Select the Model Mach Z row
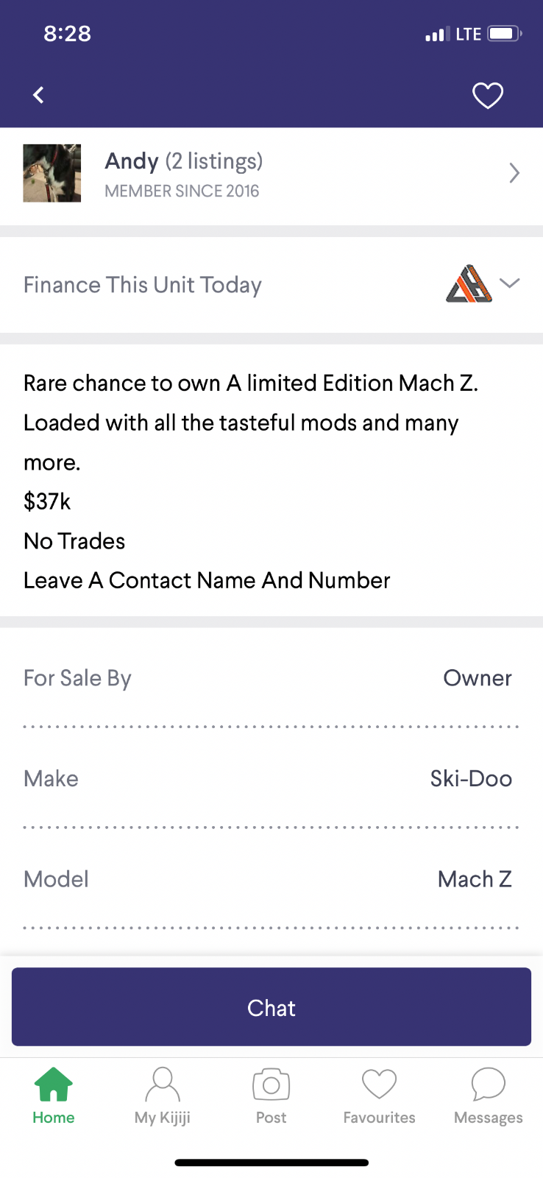Image resolution: width=543 pixels, height=1178 pixels. click(271, 879)
